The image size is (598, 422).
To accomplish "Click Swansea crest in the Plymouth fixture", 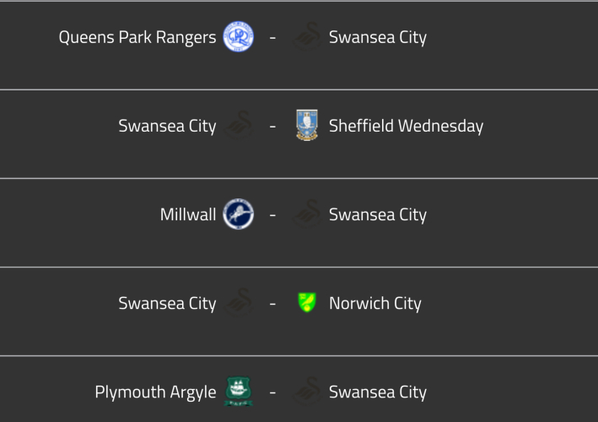I will [307, 392].
